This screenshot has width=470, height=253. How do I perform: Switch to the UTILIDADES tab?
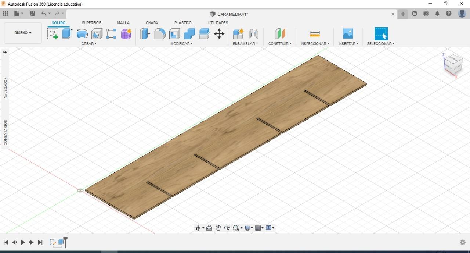(x=218, y=23)
